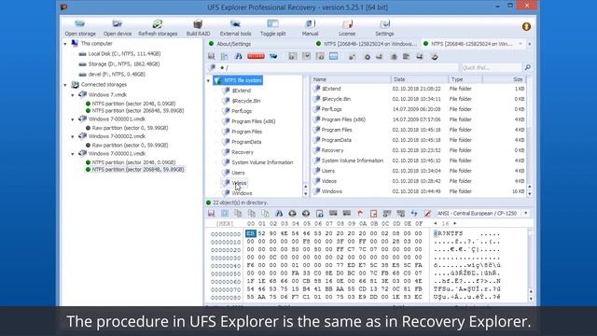Close the active NTFS tab
This screenshot has width=597, height=336.
click(x=521, y=44)
